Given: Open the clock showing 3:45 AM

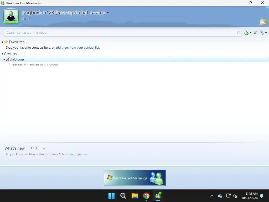Looking at the screenshot, I should (x=250, y=196).
